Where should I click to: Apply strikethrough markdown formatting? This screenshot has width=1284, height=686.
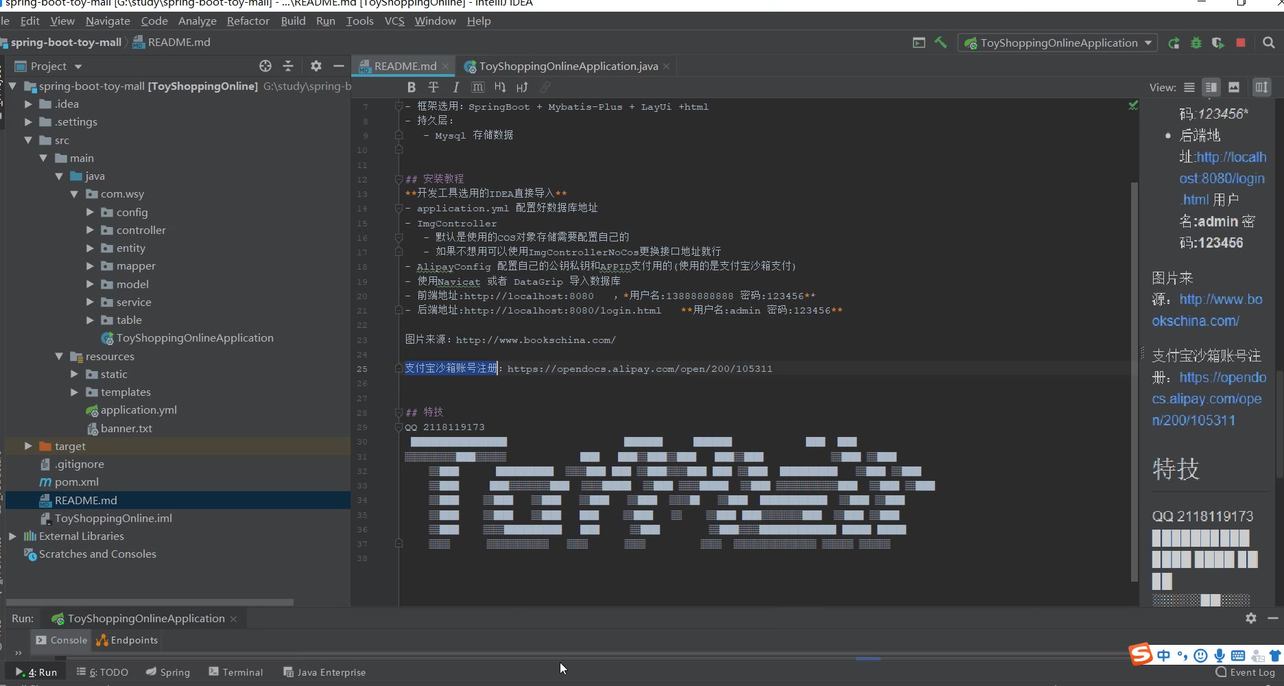click(433, 87)
